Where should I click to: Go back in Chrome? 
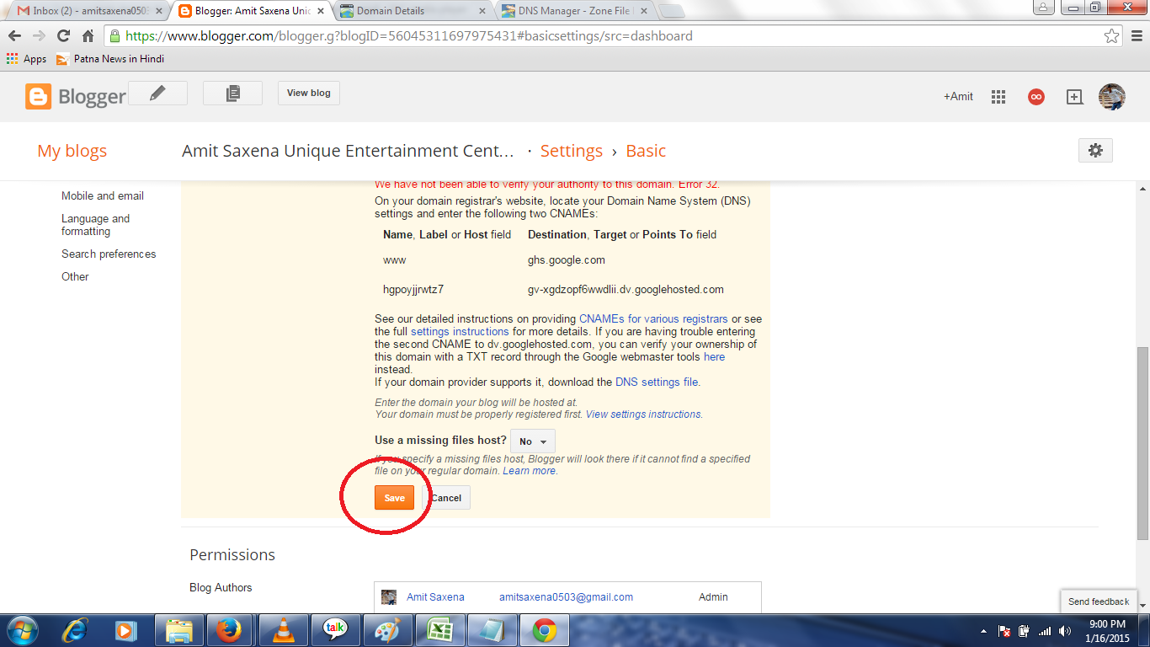pyautogui.click(x=14, y=36)
